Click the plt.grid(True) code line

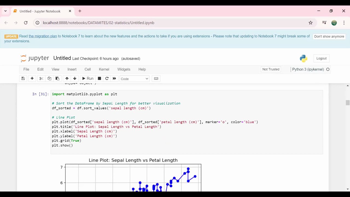point(66,141)
